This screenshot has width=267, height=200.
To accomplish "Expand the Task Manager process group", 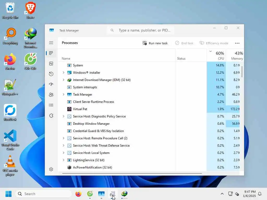I will tap(64, 94).
